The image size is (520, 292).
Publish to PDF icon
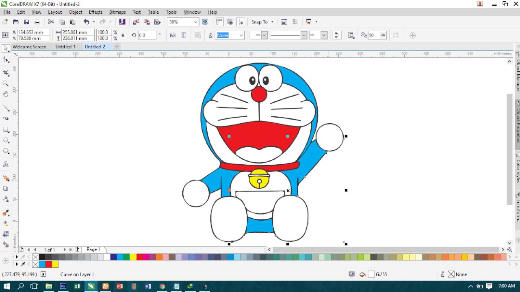[x=157, y=22]
